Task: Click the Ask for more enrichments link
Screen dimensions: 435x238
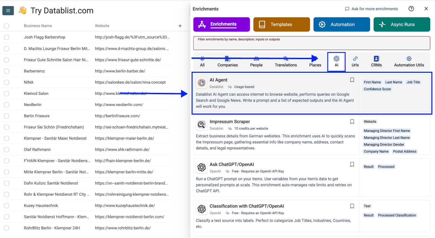Action: click(x=371, y=8)
